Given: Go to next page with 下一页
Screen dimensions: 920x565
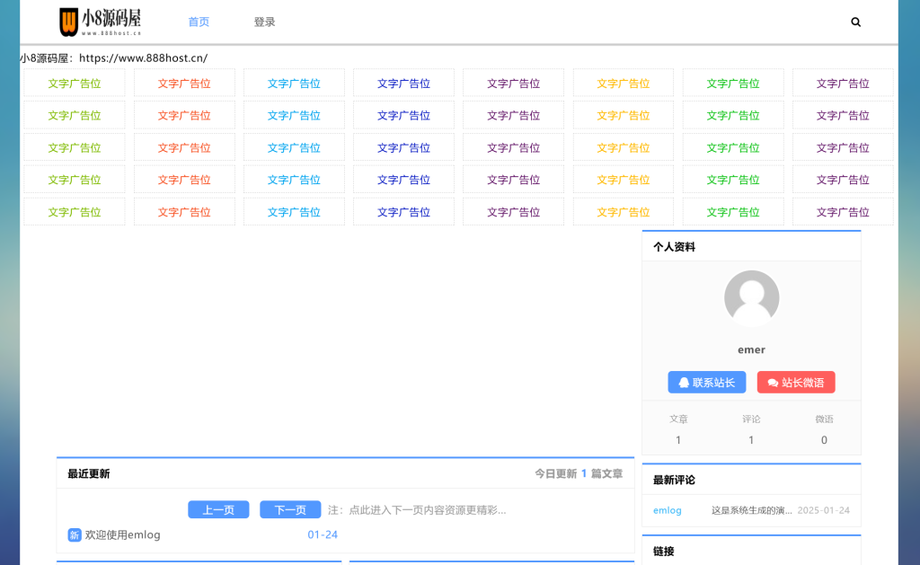Looking at the screenshot, I should 290,510.
